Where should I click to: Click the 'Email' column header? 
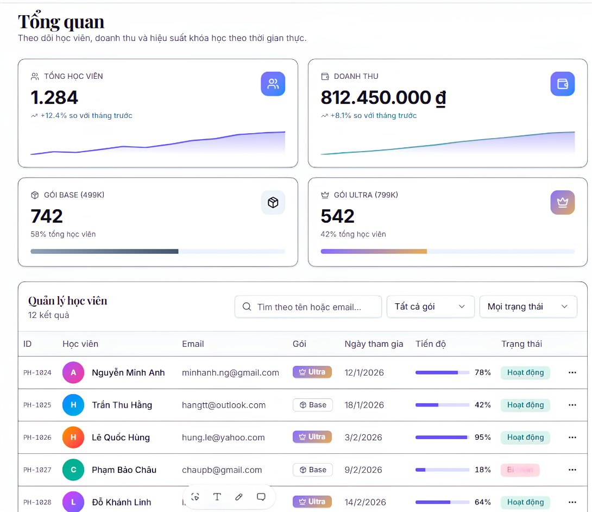(x=193, y=344)
